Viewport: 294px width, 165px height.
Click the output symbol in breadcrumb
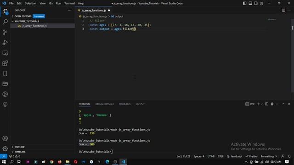point(117,16)
